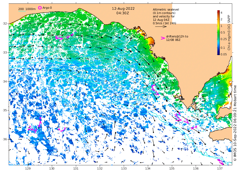This screenshot has height=174, width=238.
Task: Click the latitude axis label -32
Action: [5, 23]
